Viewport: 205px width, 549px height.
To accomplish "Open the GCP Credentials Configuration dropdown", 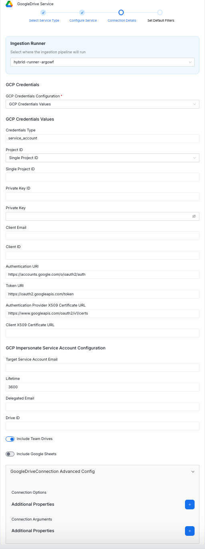I will 102,104.
